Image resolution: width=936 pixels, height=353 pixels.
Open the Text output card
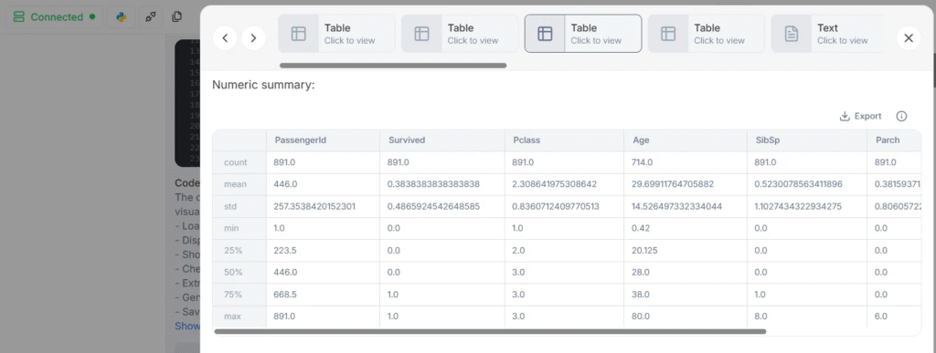pos(828,34)
